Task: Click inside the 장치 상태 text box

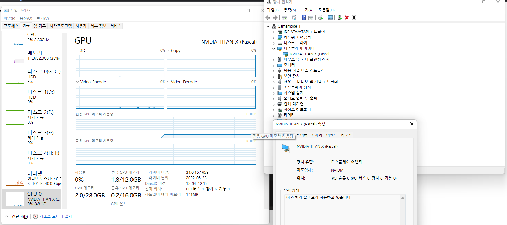Action: pyautogui.click(x=342, y=210)
